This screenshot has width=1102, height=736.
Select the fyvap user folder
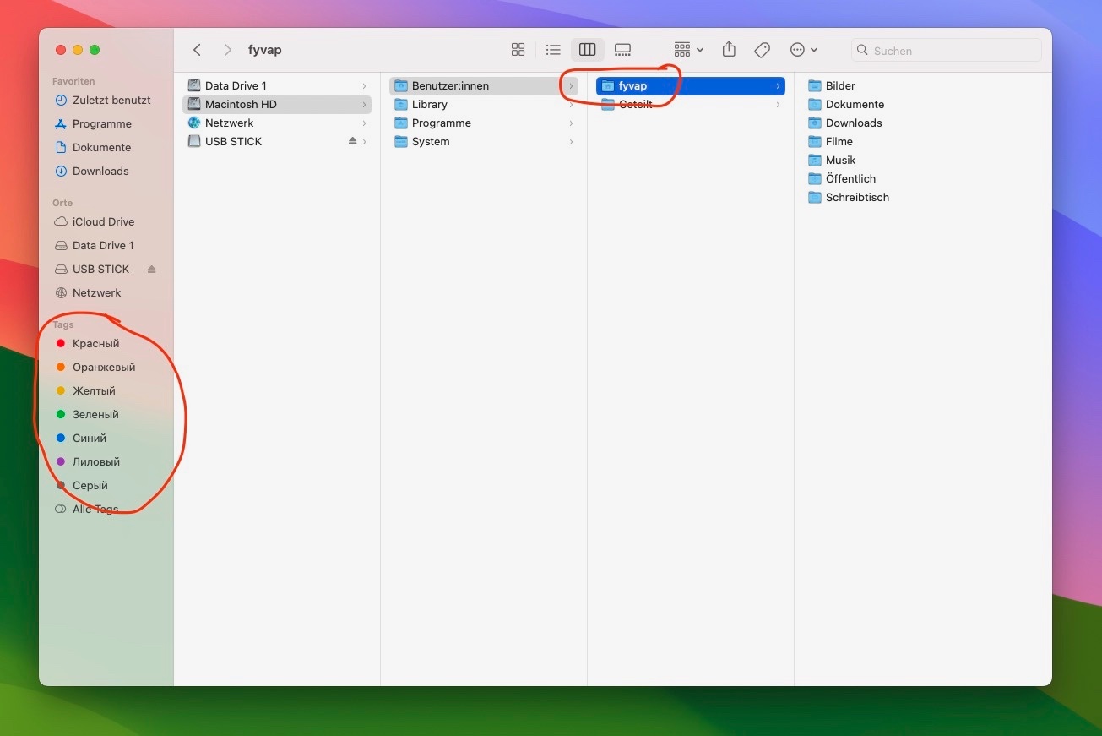click(691, 85)
